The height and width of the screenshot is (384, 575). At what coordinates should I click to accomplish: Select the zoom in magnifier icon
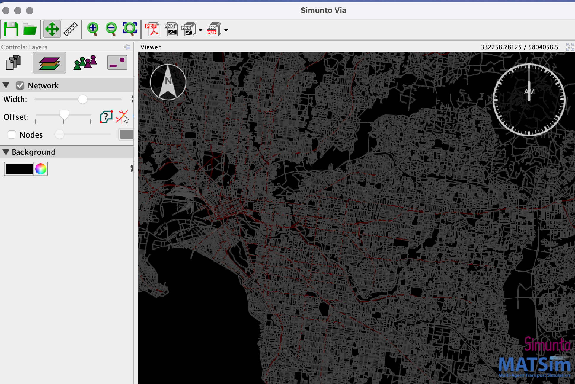point(93,28)
